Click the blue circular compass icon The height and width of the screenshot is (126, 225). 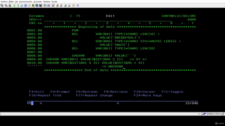[26, 6]
